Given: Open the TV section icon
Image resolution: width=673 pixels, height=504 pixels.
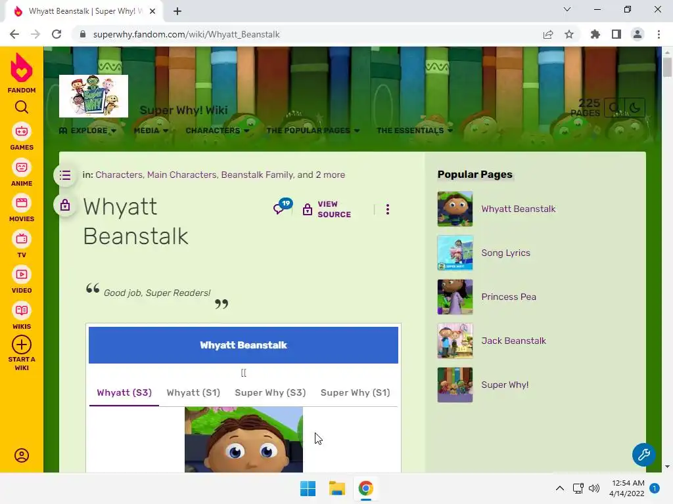Looking at the screenshot, I should [x=22, y=239].
